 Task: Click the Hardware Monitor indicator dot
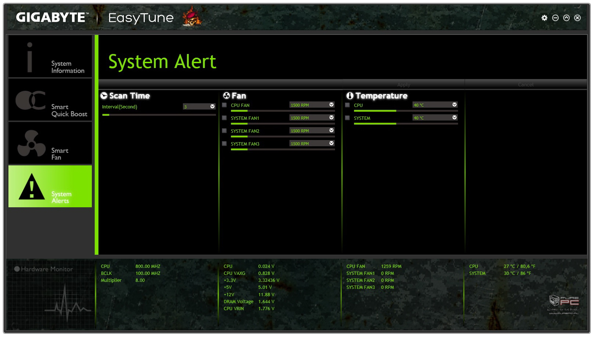click(x=17, y=269)
